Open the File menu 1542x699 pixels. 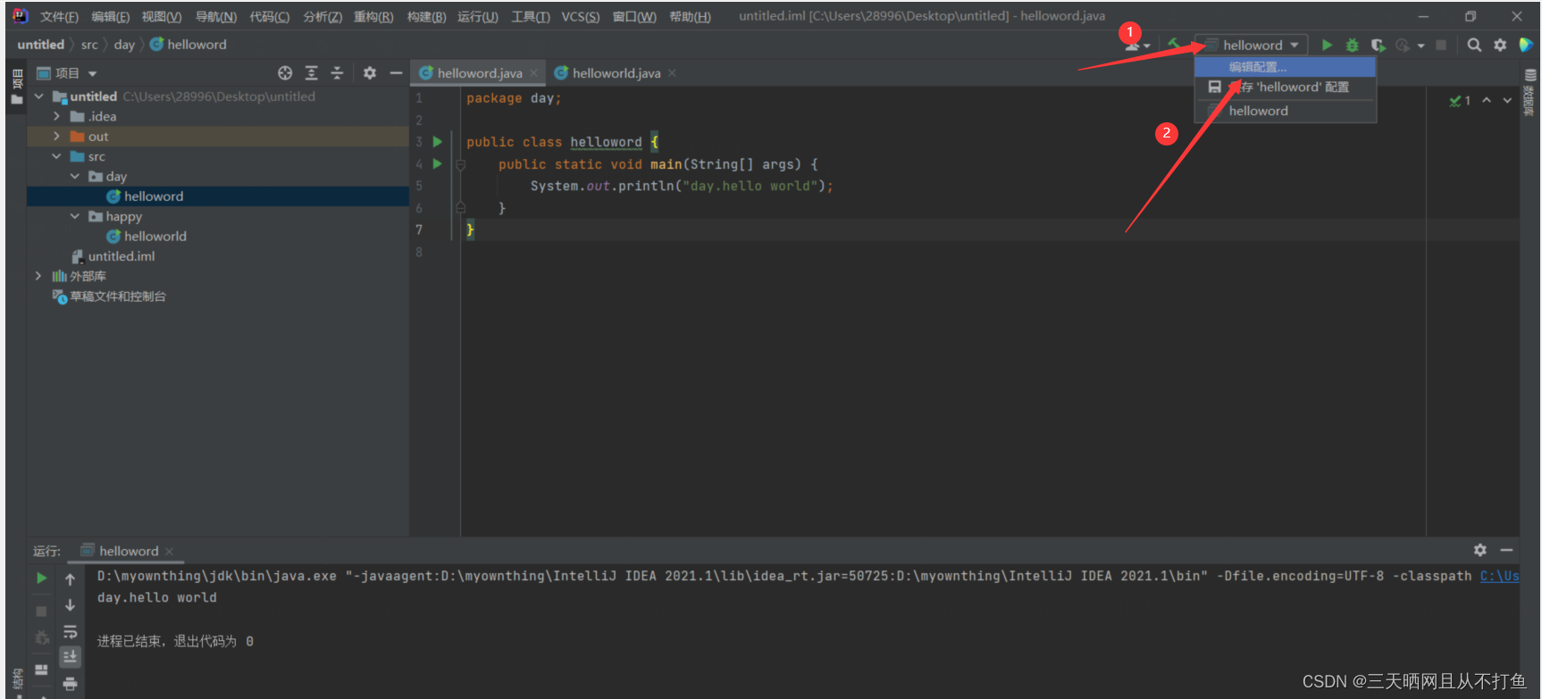point(59,17)
